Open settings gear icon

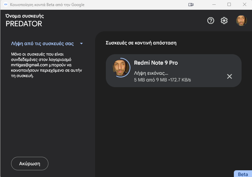pos(224,21)
